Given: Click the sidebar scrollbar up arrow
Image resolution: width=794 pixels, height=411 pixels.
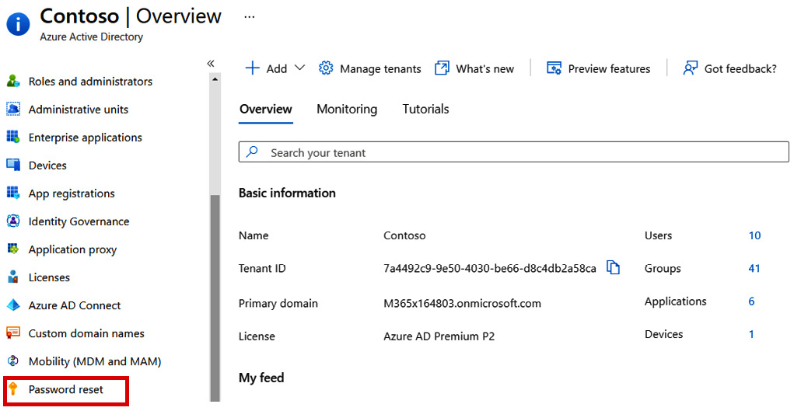Looking at the screenshot, I should [215, 79].
